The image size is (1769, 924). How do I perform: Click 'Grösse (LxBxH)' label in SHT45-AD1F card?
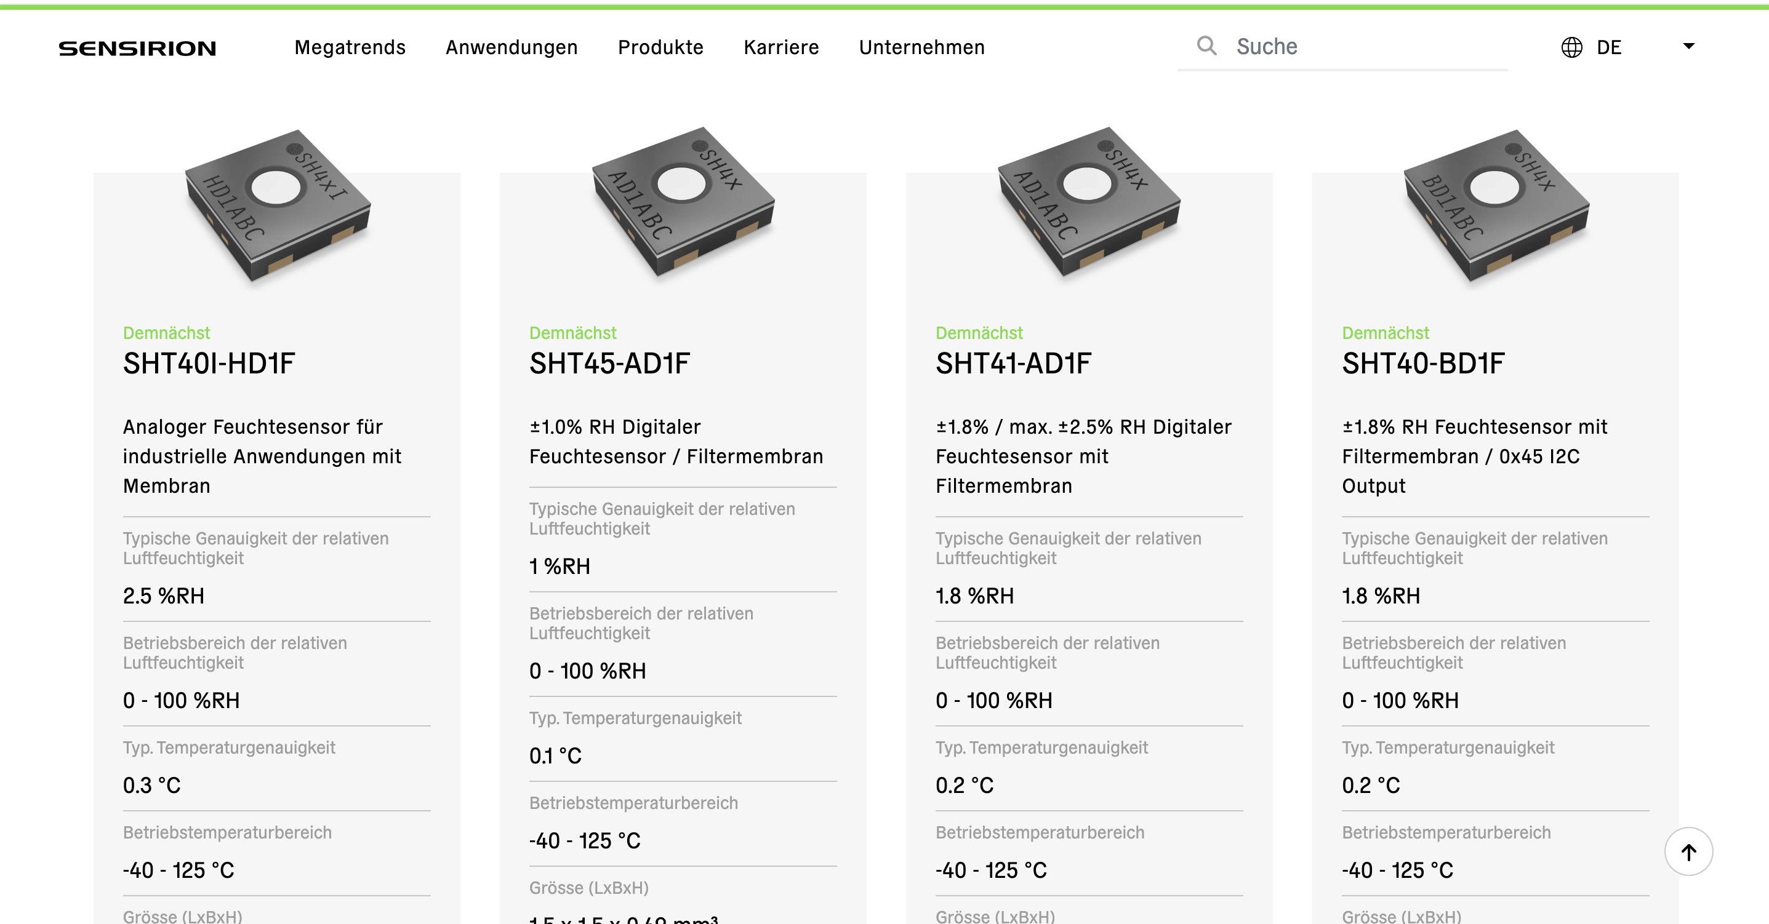[x=589, y=888]
